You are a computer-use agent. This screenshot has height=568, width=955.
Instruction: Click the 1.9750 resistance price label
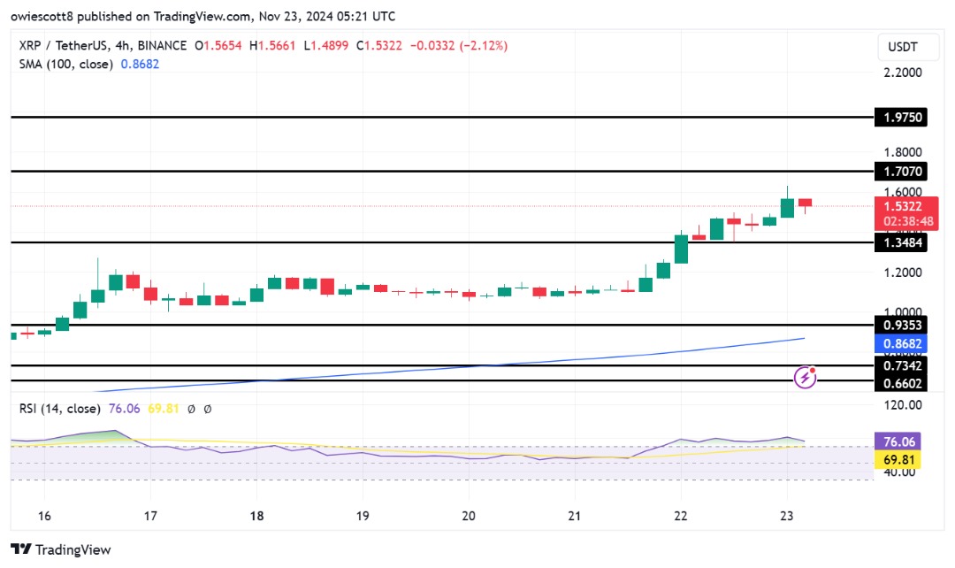click(901, 117)
